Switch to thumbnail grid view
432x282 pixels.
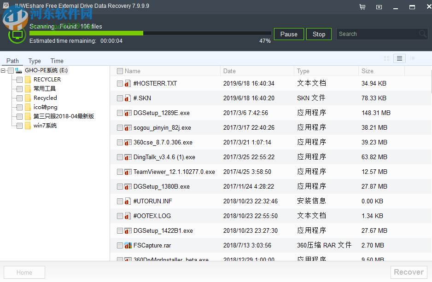pyautogui.click(x=386, y=58)
